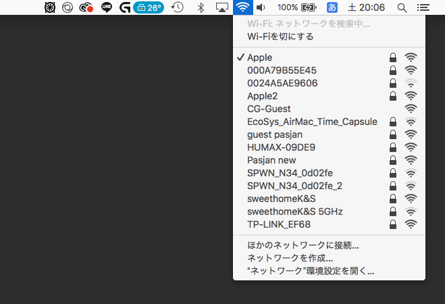Click the Bluetooth status icon
This screenshot has width=445, height=304.
click(x=200, y=7)
